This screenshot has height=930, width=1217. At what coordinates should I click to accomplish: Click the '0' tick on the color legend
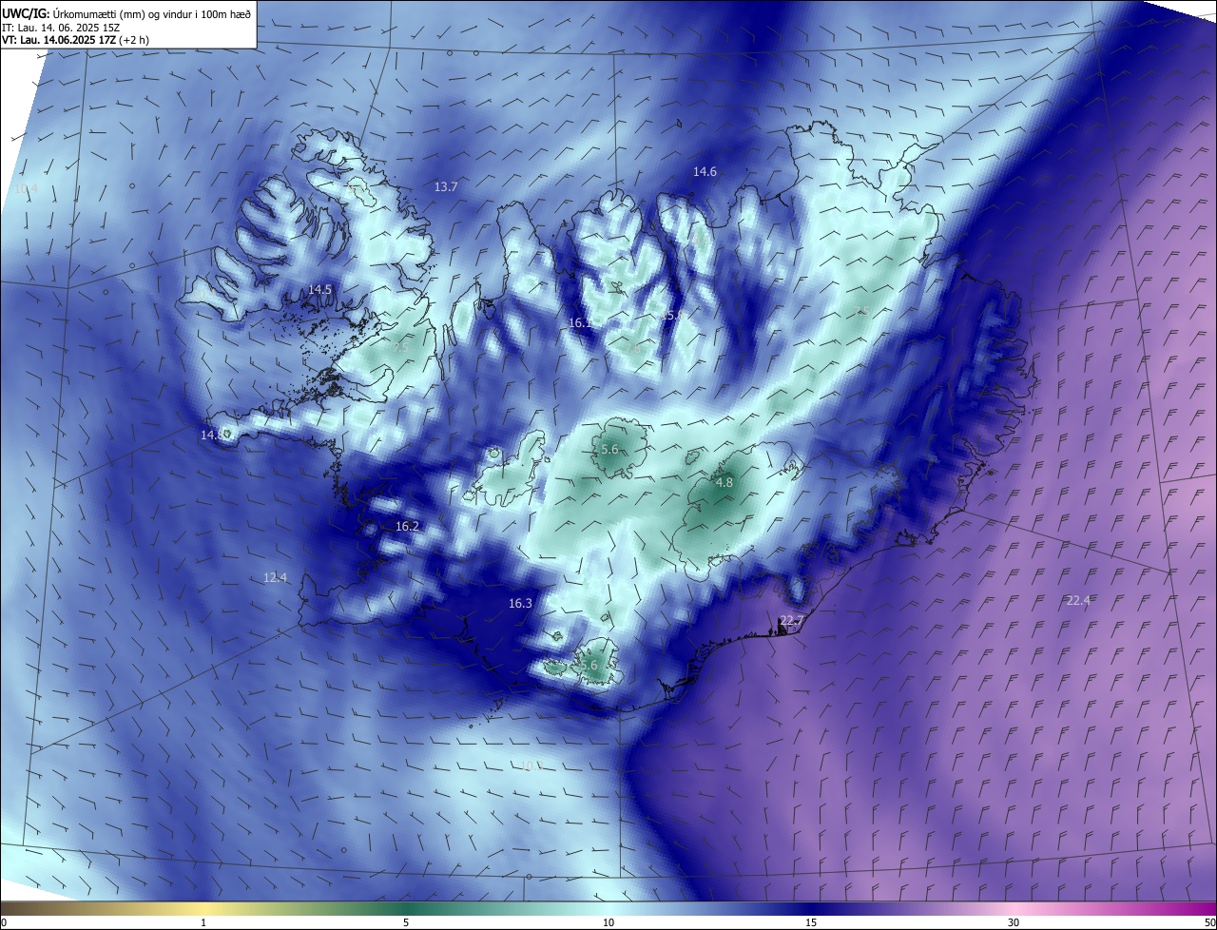(x=4, y=922)
